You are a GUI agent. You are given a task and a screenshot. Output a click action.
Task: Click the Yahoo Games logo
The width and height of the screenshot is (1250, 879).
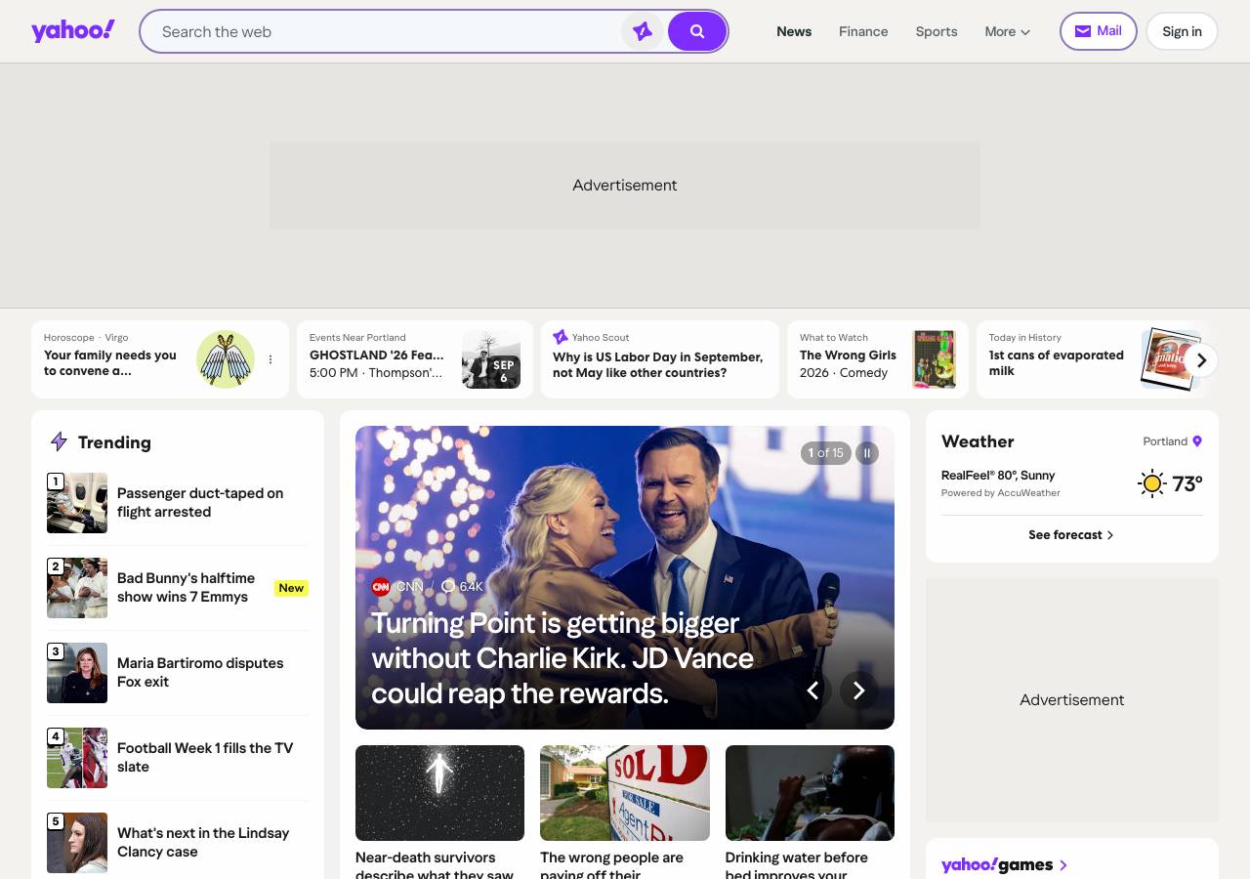click(x=997, y=865)
